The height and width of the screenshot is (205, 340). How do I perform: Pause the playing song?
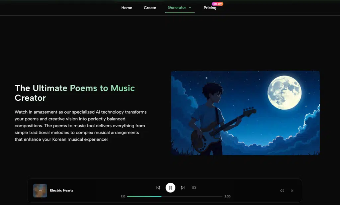pyautogui.click(x=170, y=188)
